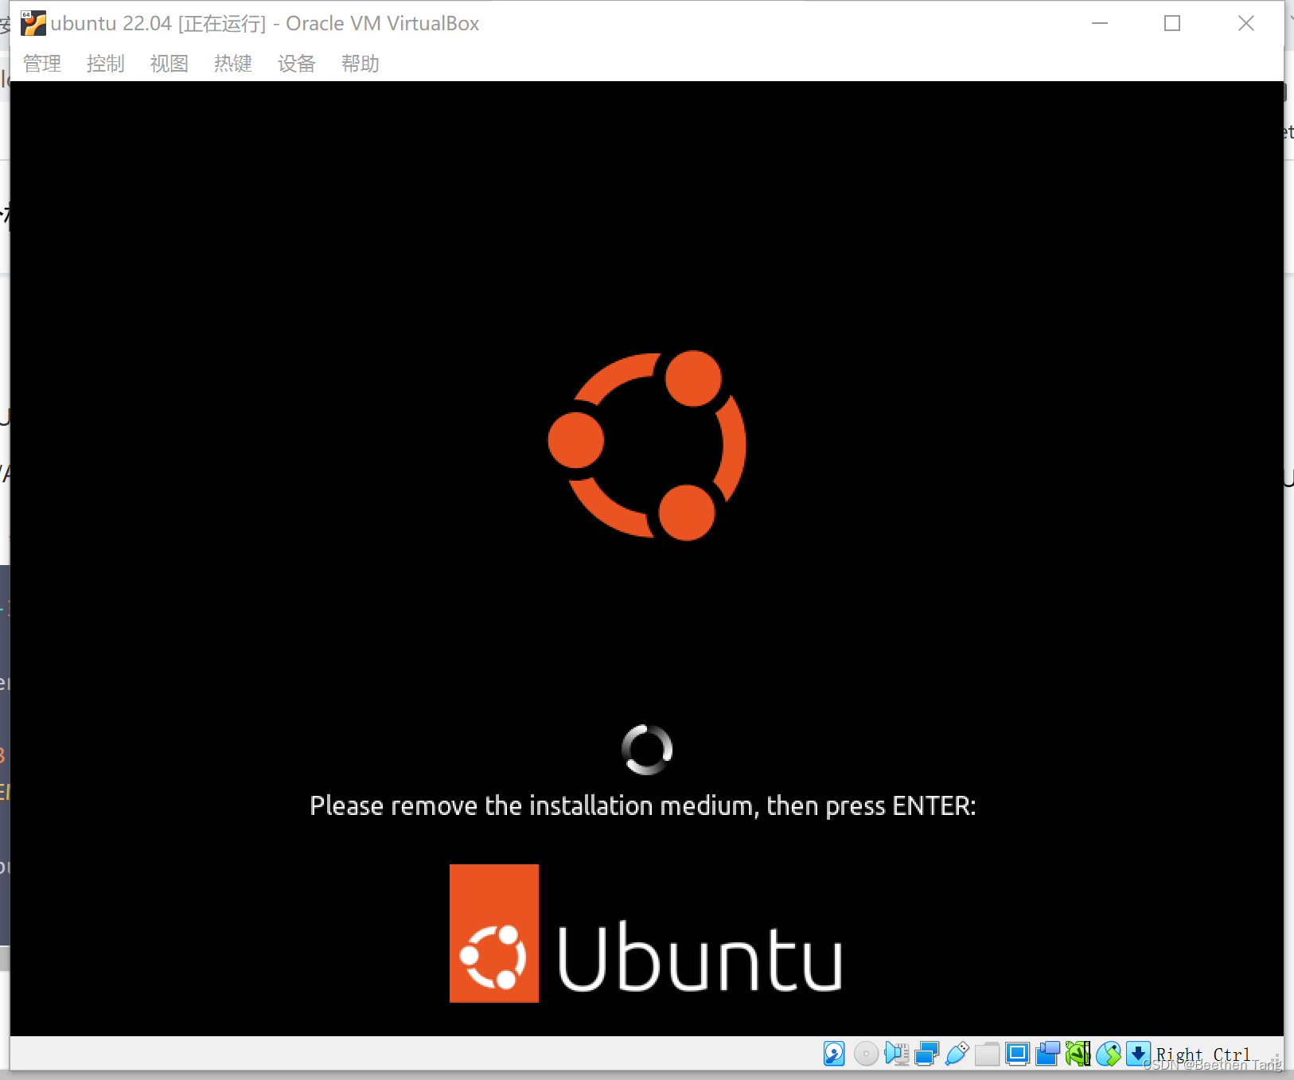Open the 控制 menu
The image size is (1294, 1080).
tap(106, 63)
